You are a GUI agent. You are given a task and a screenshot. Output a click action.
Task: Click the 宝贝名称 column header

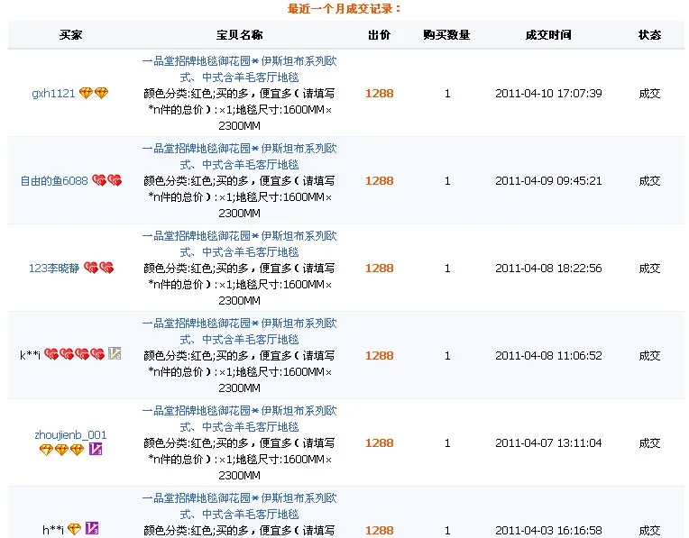click(240, 35)
